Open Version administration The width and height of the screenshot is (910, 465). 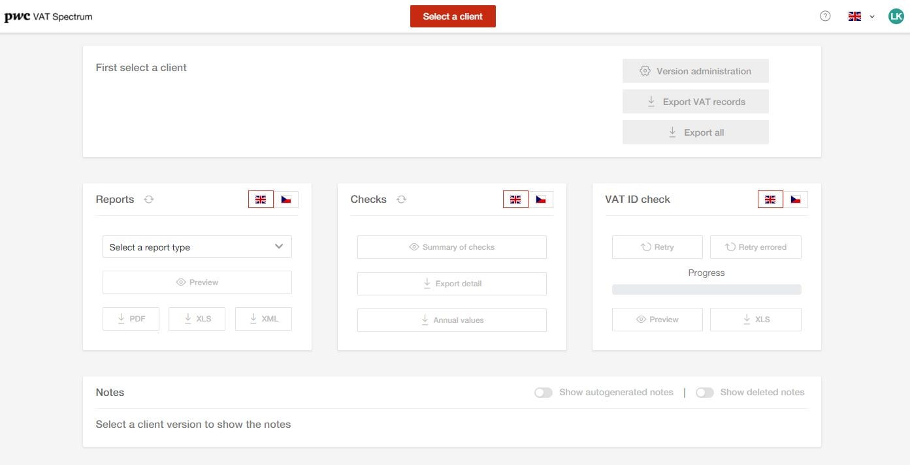point(695,71)
